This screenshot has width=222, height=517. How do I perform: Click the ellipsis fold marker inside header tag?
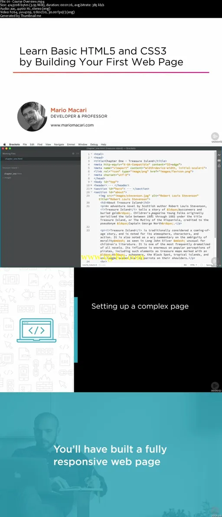[x=111, y=185]
